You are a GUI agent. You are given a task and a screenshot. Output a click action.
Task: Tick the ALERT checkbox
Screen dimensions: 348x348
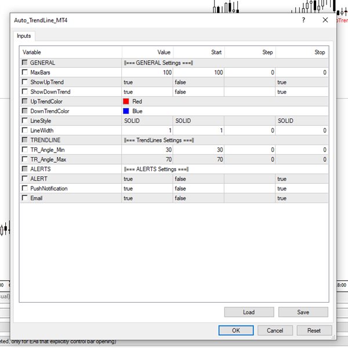click(x=24, y=179)
